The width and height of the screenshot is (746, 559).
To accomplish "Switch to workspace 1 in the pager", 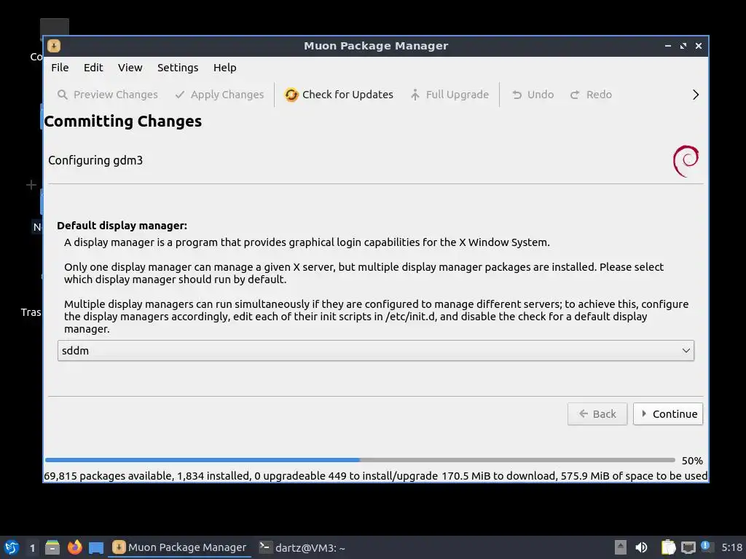I will (32, 547).
